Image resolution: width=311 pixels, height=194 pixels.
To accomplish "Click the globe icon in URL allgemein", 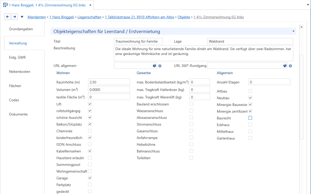I will 155,66.
